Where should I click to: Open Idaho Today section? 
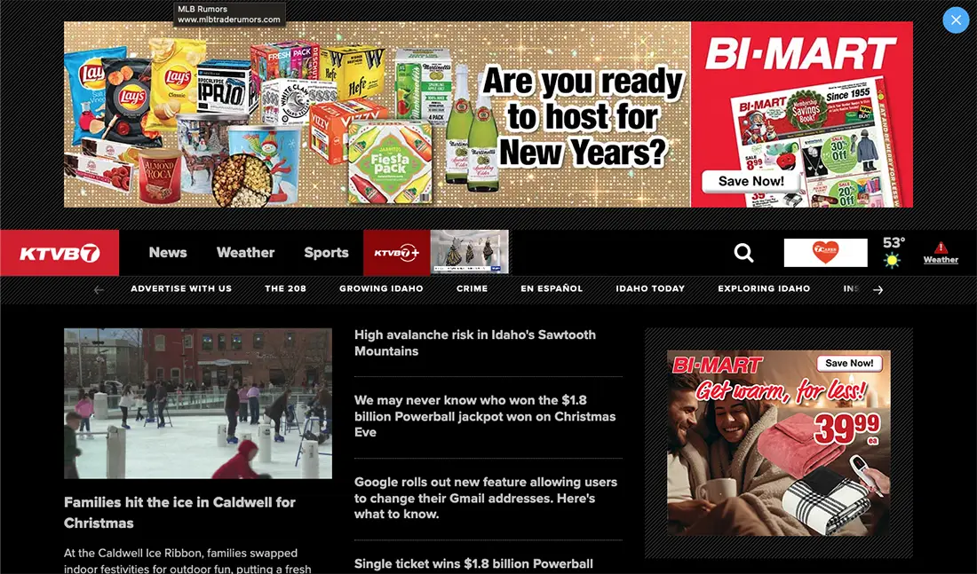pyautogui.click(x=650, y=289)
